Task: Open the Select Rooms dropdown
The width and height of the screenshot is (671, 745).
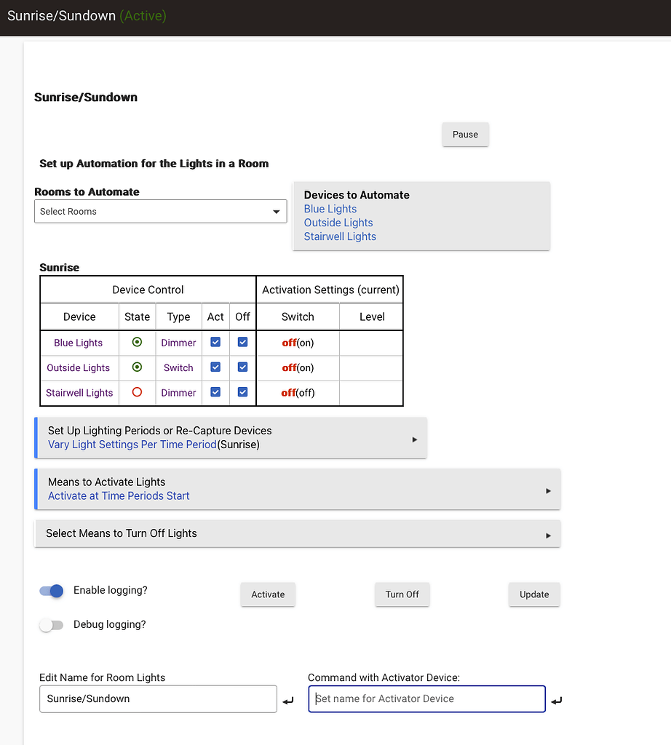Action: pyautogui.click(x=160, y=212)
